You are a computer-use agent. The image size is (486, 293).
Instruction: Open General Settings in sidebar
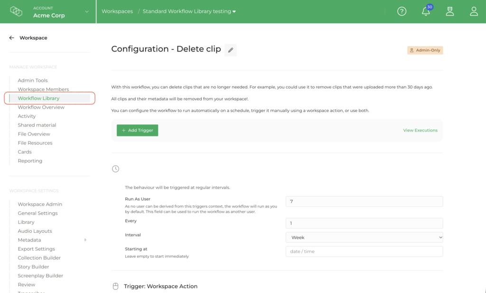point(37,213)
